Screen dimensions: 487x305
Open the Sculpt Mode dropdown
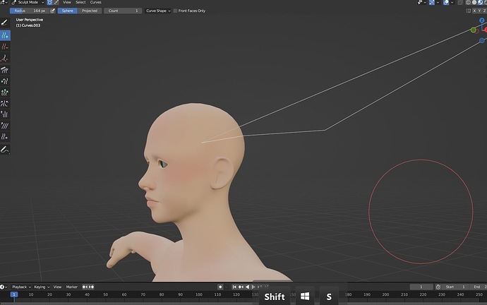(x=28, y=3)
